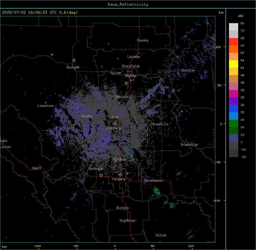Screen dimensions: 256x250
Task: Pick the orange 57-60 dBZ legend swatch
Action: [x=233, y=49]
